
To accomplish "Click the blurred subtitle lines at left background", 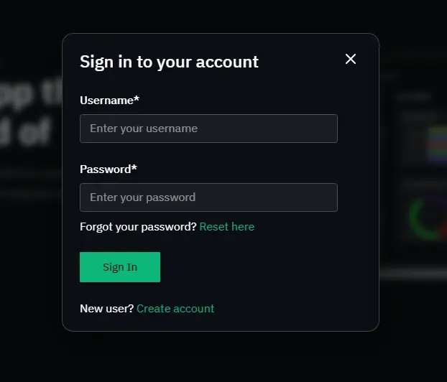I will pos(30,182).
